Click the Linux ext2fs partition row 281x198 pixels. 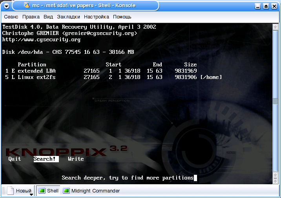tap(114, 77)
